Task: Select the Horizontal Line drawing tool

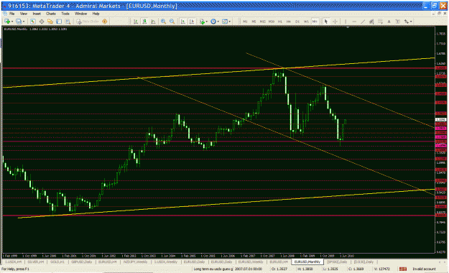Action: (x=354, y=22)
